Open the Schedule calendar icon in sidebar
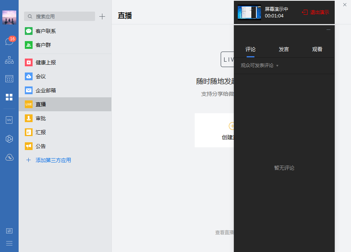 (9, 79)
